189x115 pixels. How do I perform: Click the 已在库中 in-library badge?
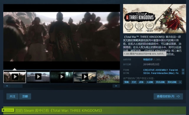click(x=8, y=110)
